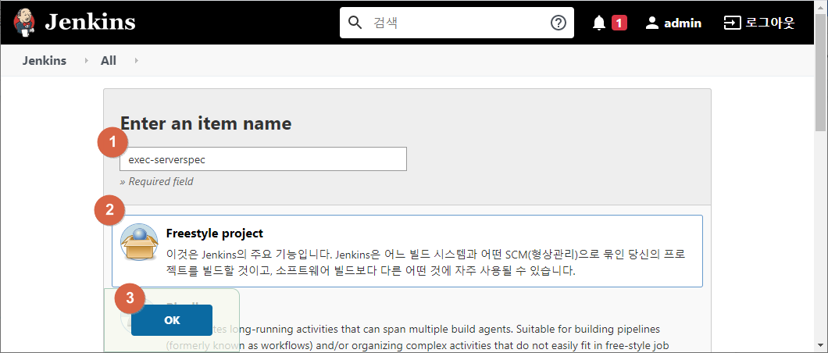Open the Jenkins home title link
The image size is (828, 353).
(90, 23)
